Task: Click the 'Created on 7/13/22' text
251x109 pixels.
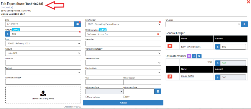Action: (72, 107)
